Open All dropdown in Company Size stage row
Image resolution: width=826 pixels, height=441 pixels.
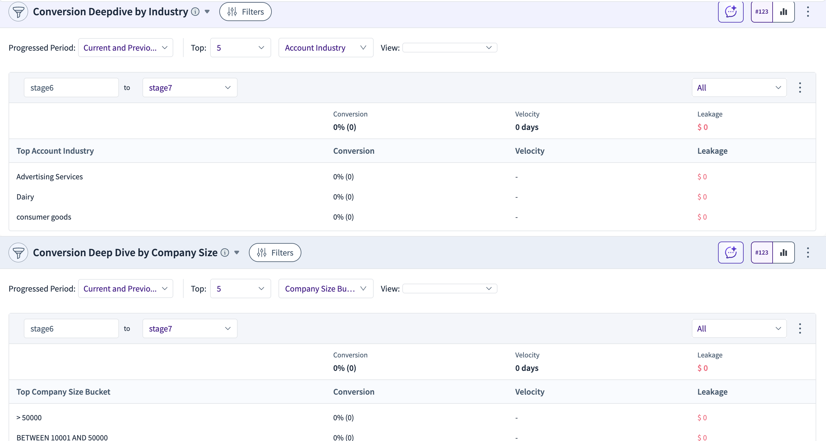[739, 328]
